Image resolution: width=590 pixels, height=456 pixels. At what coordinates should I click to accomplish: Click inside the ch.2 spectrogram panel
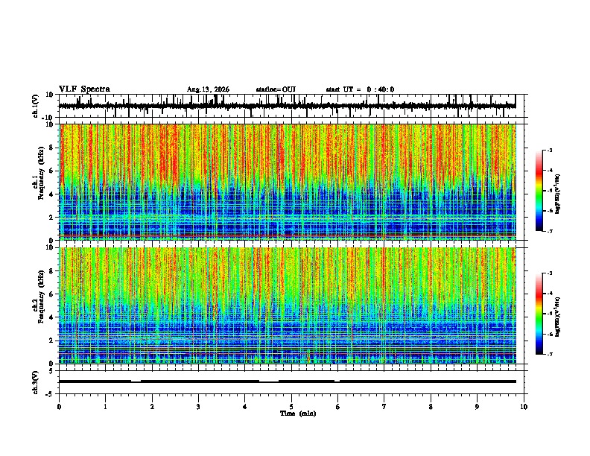pyautogui.click(x=288, y=305)
